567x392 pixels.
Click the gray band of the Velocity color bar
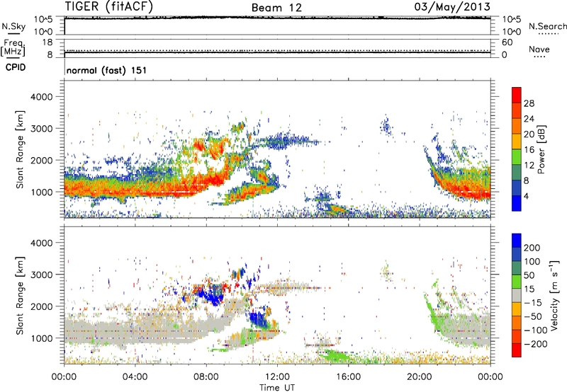517,295
